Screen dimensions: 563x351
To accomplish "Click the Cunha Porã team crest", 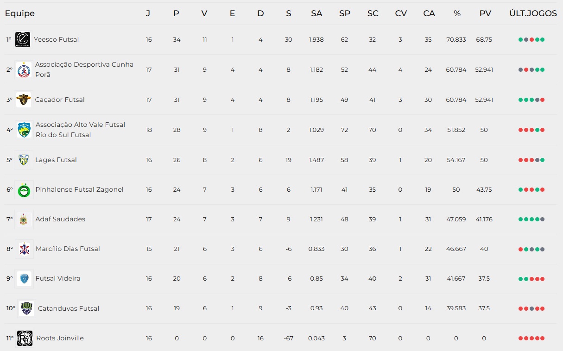I will 23,69.
